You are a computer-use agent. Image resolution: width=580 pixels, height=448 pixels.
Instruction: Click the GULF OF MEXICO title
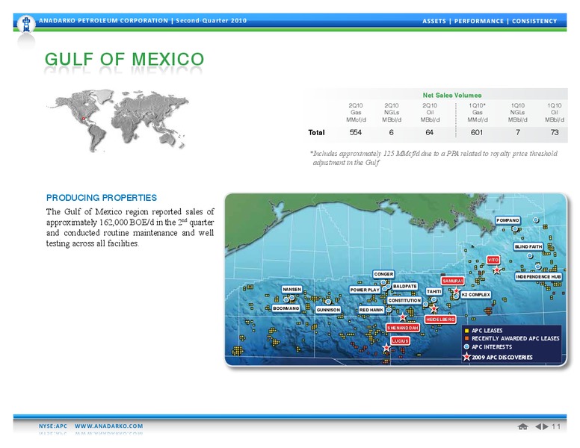pos(124,59)
